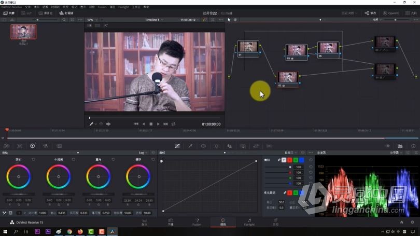This screenshot has height=236, width=420.
Task: Toggle loop playback in the viewer
Action: tap(173, 124)
